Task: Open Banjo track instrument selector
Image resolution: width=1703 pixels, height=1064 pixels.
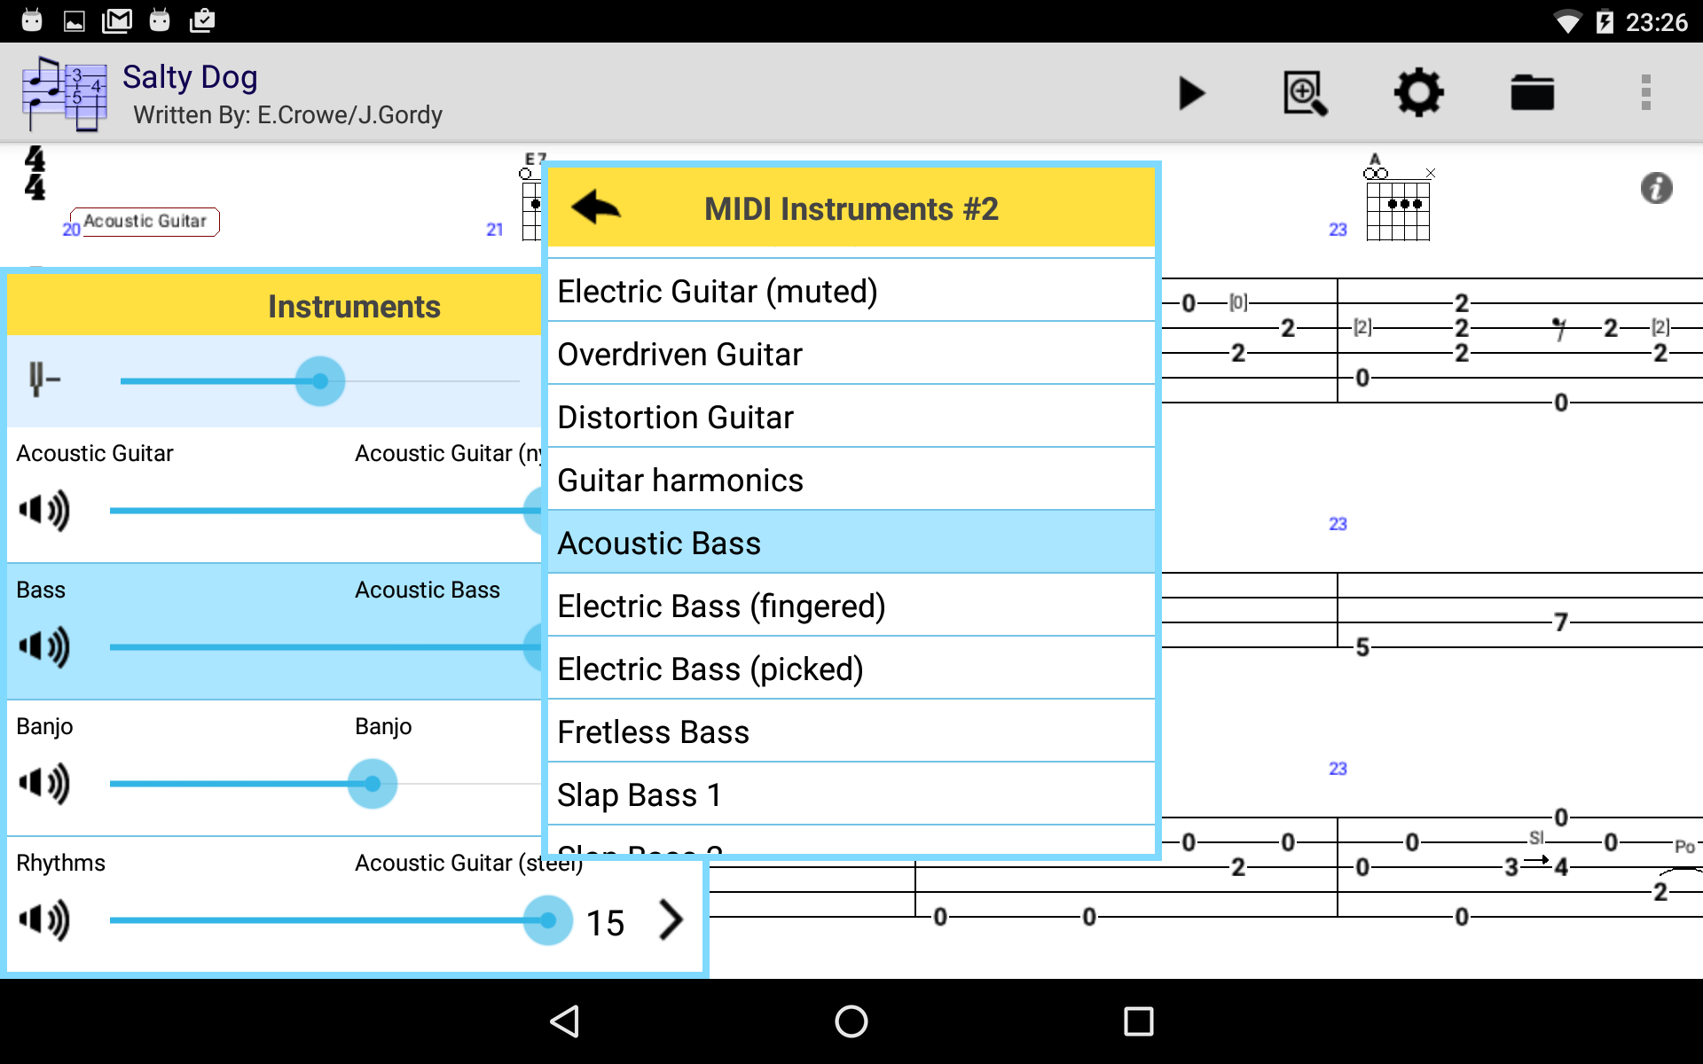Action: 383,726
